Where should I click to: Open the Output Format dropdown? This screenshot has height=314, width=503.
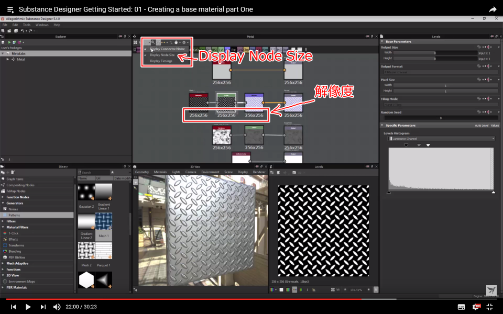coord(441,72)
